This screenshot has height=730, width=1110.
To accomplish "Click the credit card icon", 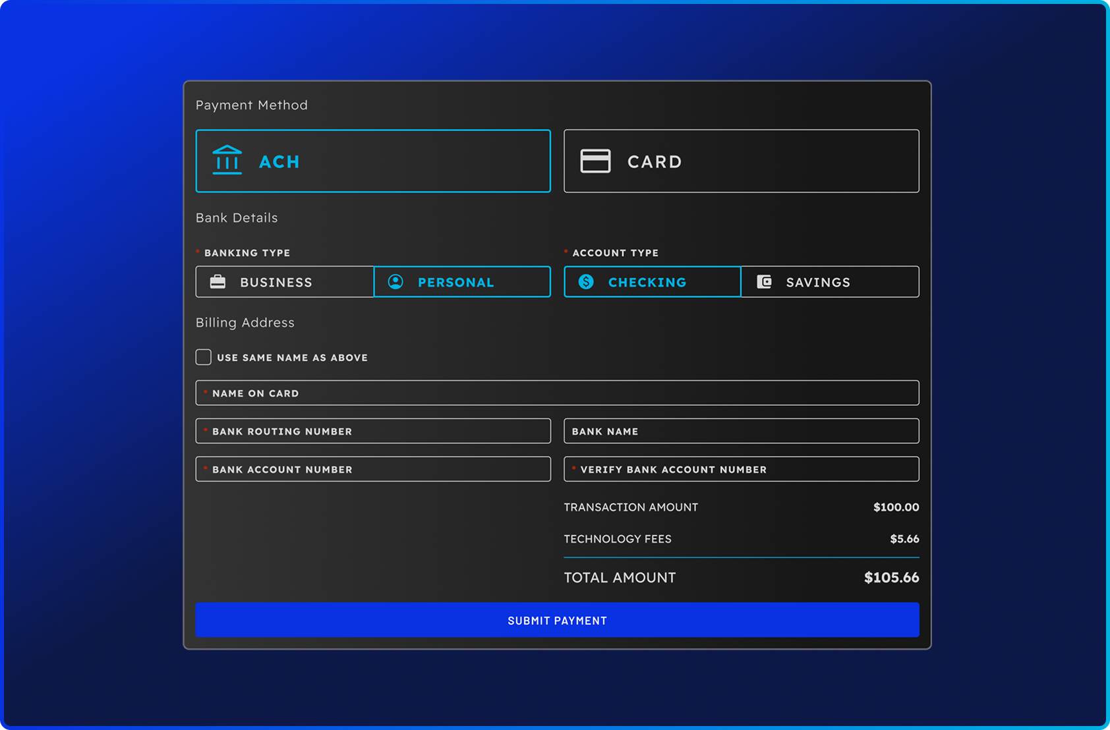I will point(595,161).
